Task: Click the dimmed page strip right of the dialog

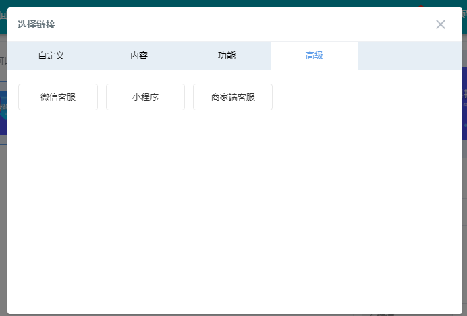Action: click(x=464, y=202)
